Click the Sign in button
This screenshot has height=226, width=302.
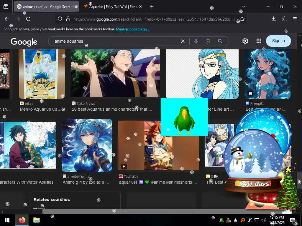278,41
